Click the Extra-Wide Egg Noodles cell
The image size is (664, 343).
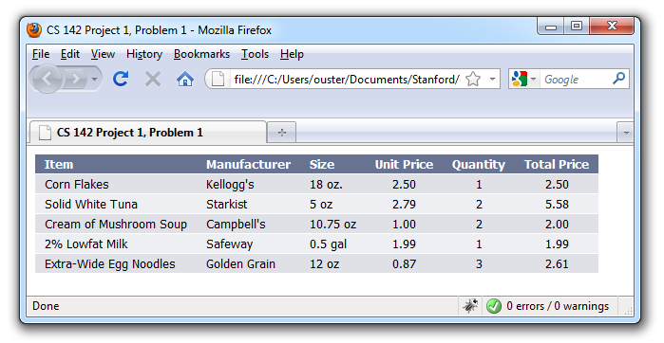(x=109, y=263)
